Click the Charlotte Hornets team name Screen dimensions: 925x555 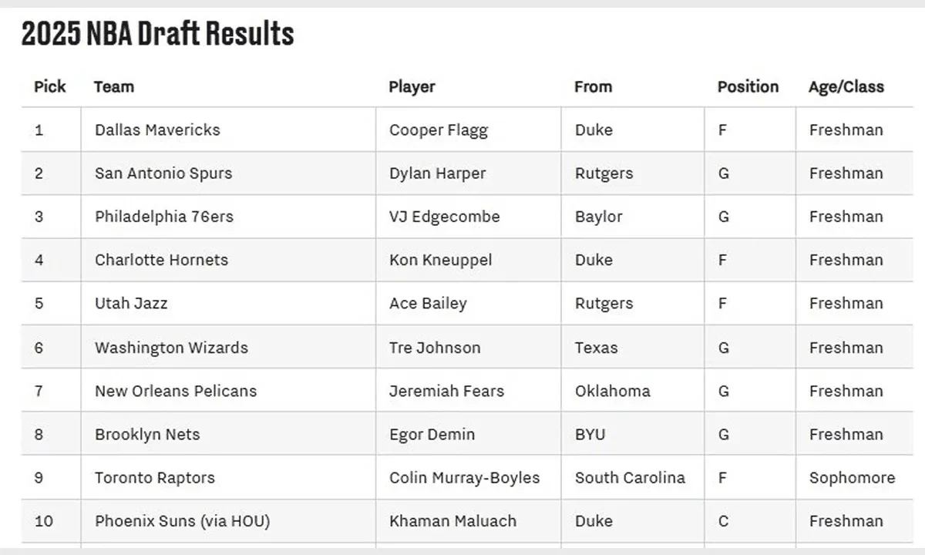[x=161, y=260]
